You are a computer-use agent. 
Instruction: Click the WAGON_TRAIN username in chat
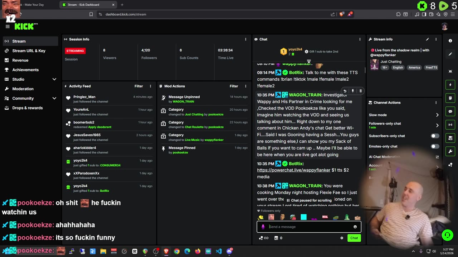[305, 95]
